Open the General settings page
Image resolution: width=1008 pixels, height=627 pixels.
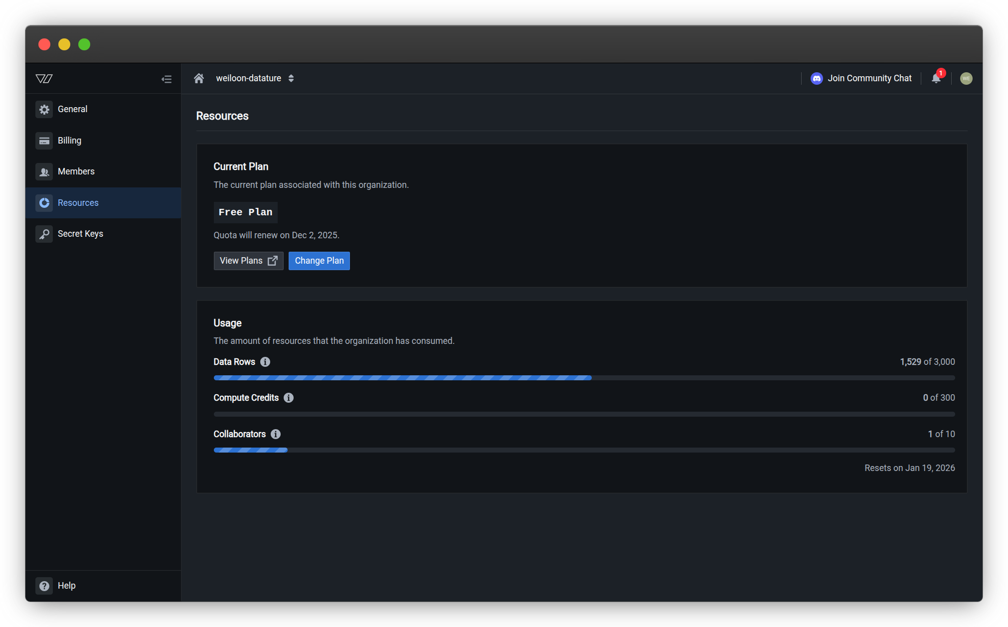pyautogui.click(x=72, y=109)
